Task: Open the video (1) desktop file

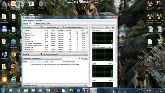Action: coord(150,30)
